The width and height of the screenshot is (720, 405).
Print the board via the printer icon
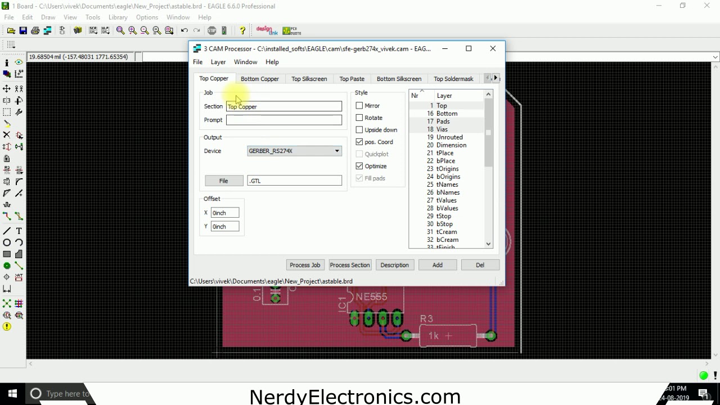tap(35, 30)
